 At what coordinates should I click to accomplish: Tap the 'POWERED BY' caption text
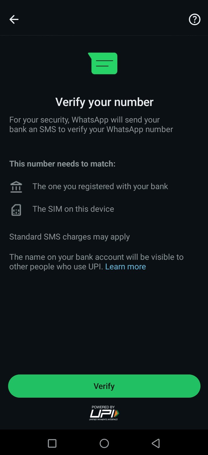coord(103,407)
